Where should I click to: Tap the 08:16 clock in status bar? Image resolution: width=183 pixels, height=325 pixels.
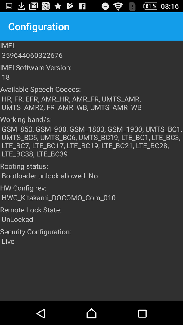(x=170, y=6)
